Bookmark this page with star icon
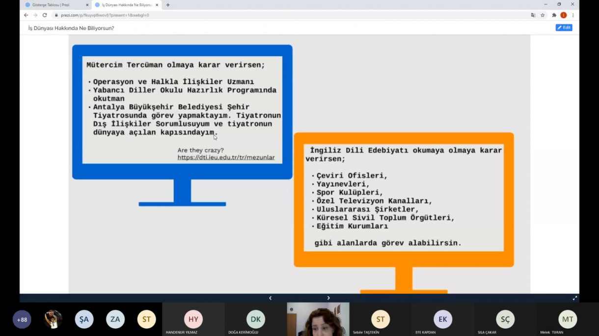Image resolution: width=599 pixels, height=336 pixels. pos(543,15)
